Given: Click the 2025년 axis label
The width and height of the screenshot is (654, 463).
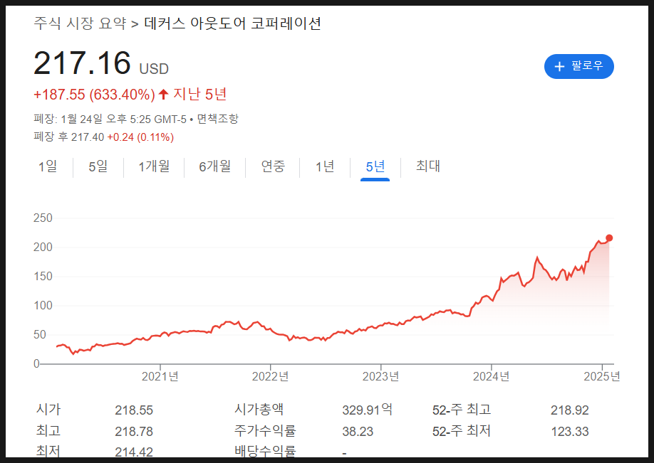Looking at the screenshot, I should (x=602, y=376).
